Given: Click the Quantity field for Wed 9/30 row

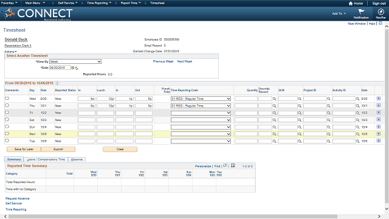Looking at the screenshot, I should [246, 99].
